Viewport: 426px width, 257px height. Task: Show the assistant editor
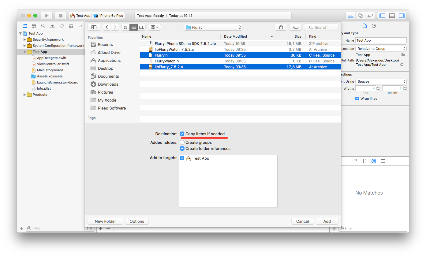click(361, 16)
